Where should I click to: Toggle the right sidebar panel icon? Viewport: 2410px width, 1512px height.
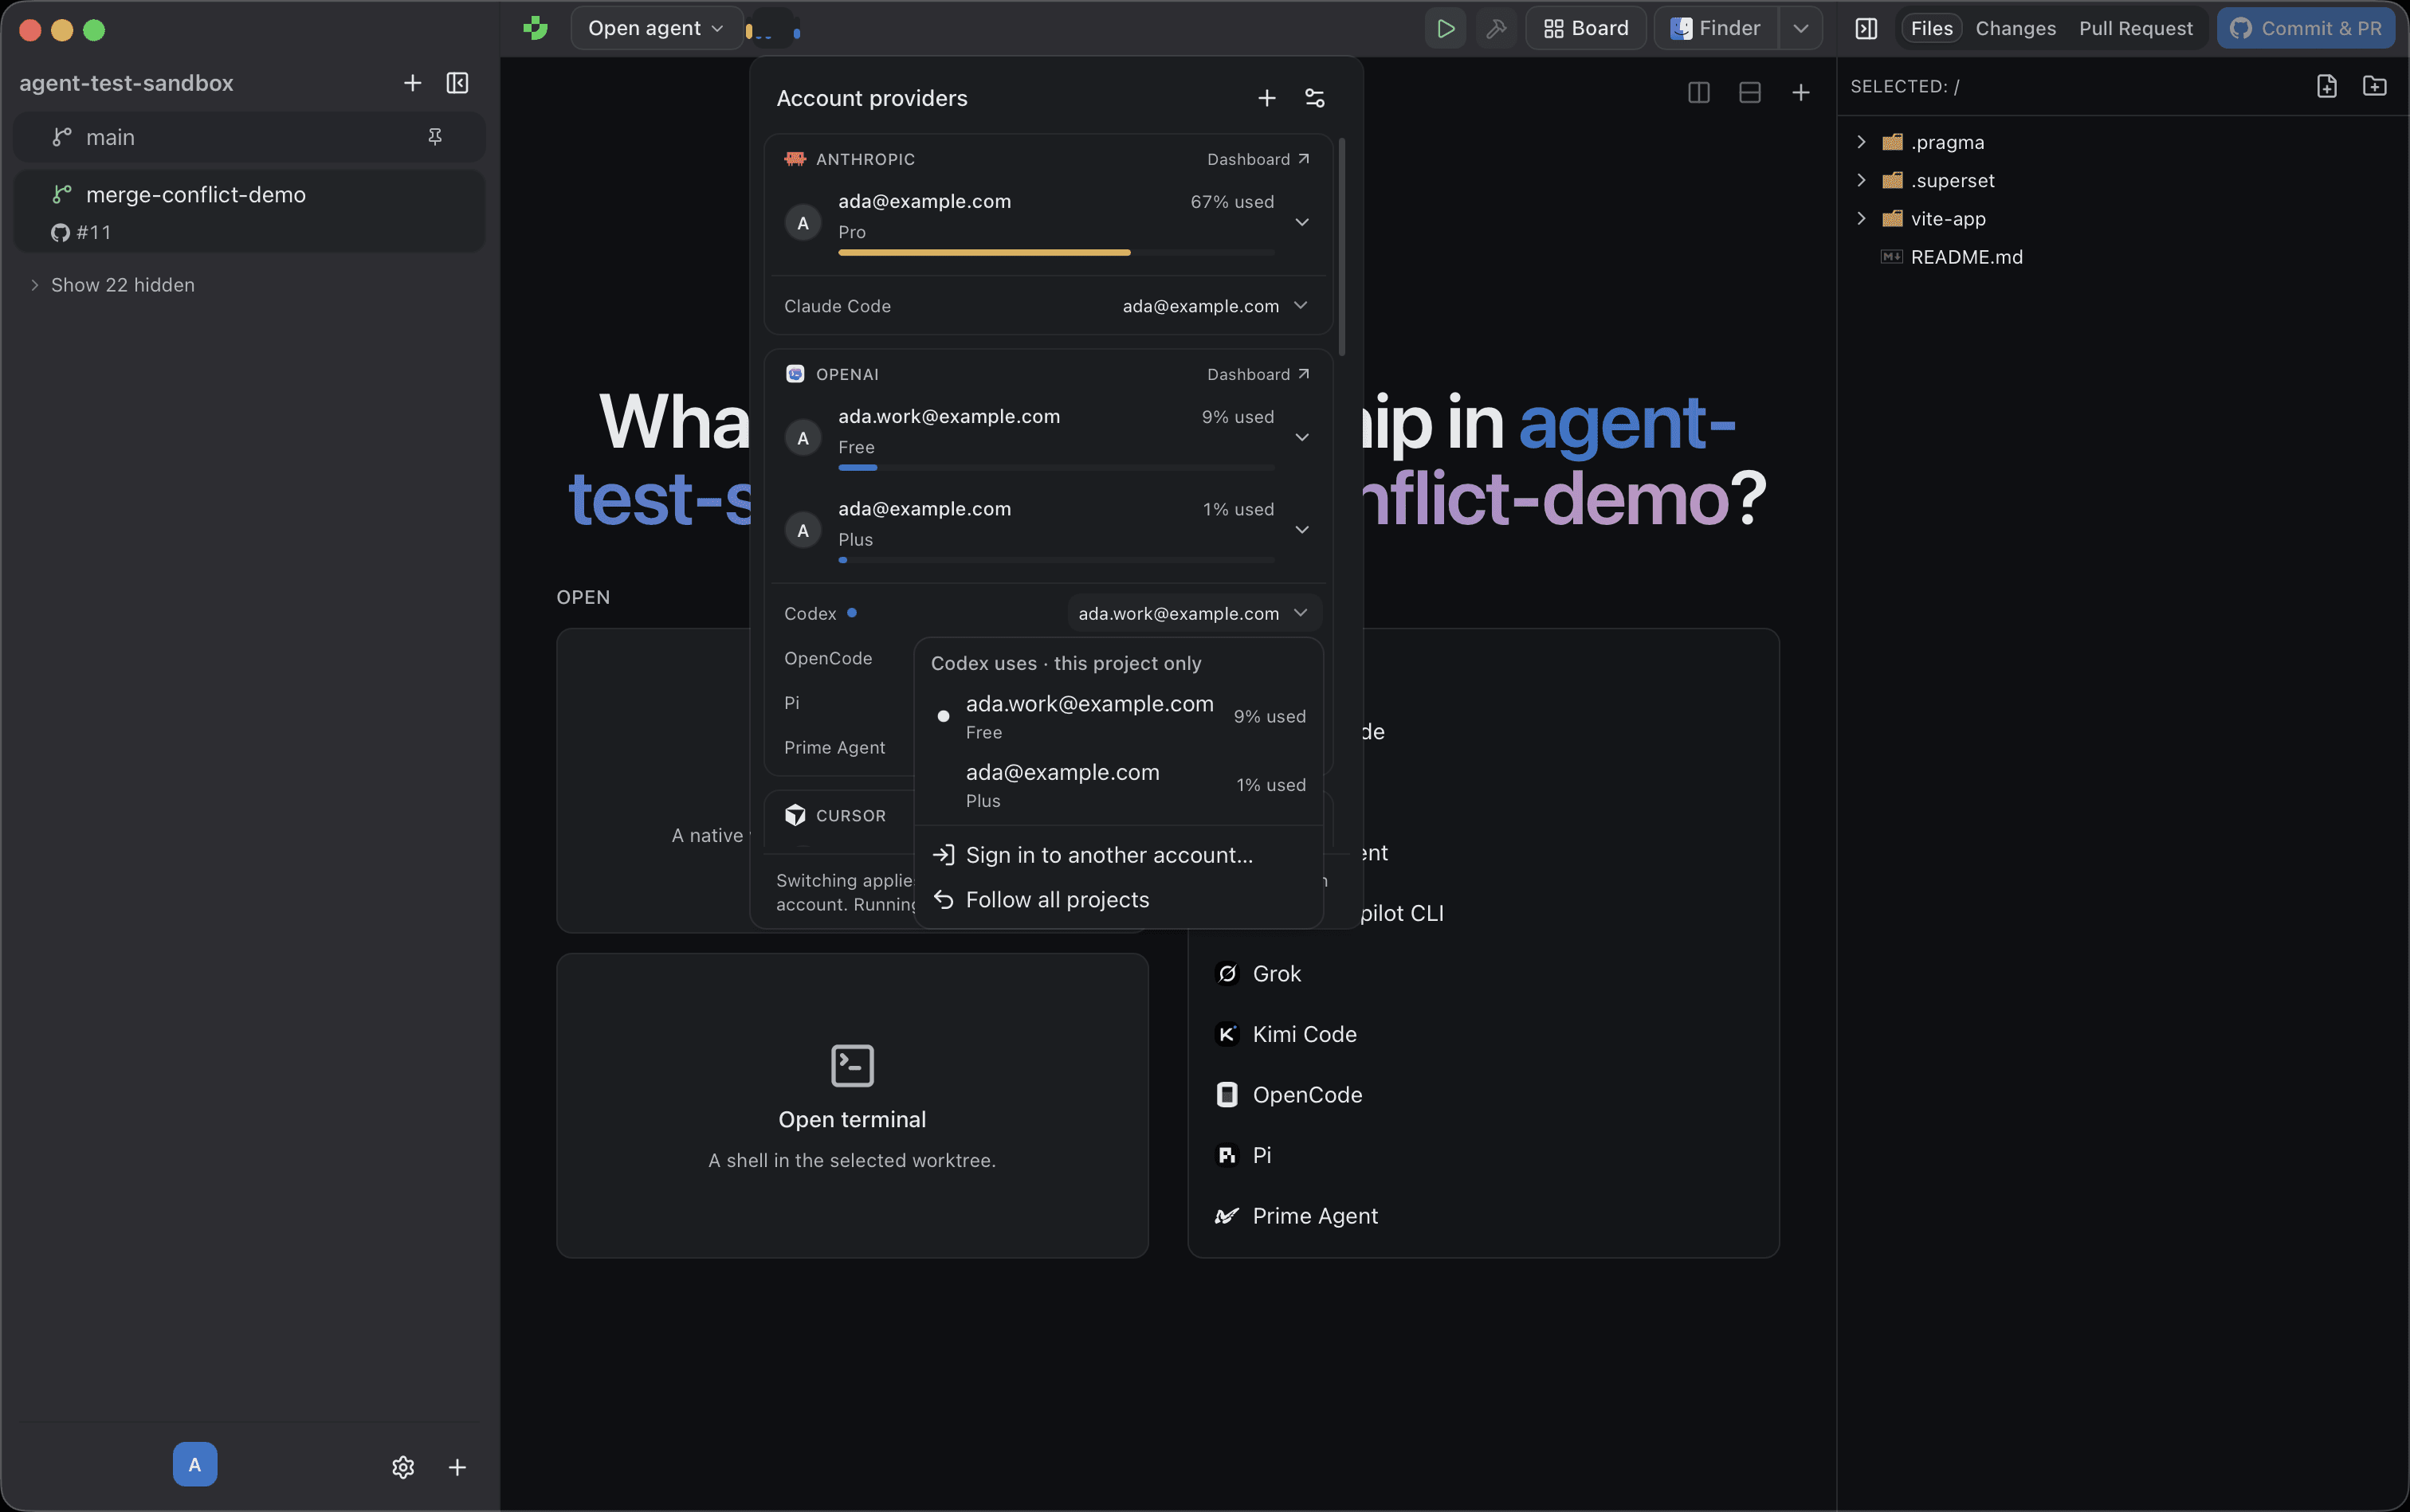pos(1866,28)
